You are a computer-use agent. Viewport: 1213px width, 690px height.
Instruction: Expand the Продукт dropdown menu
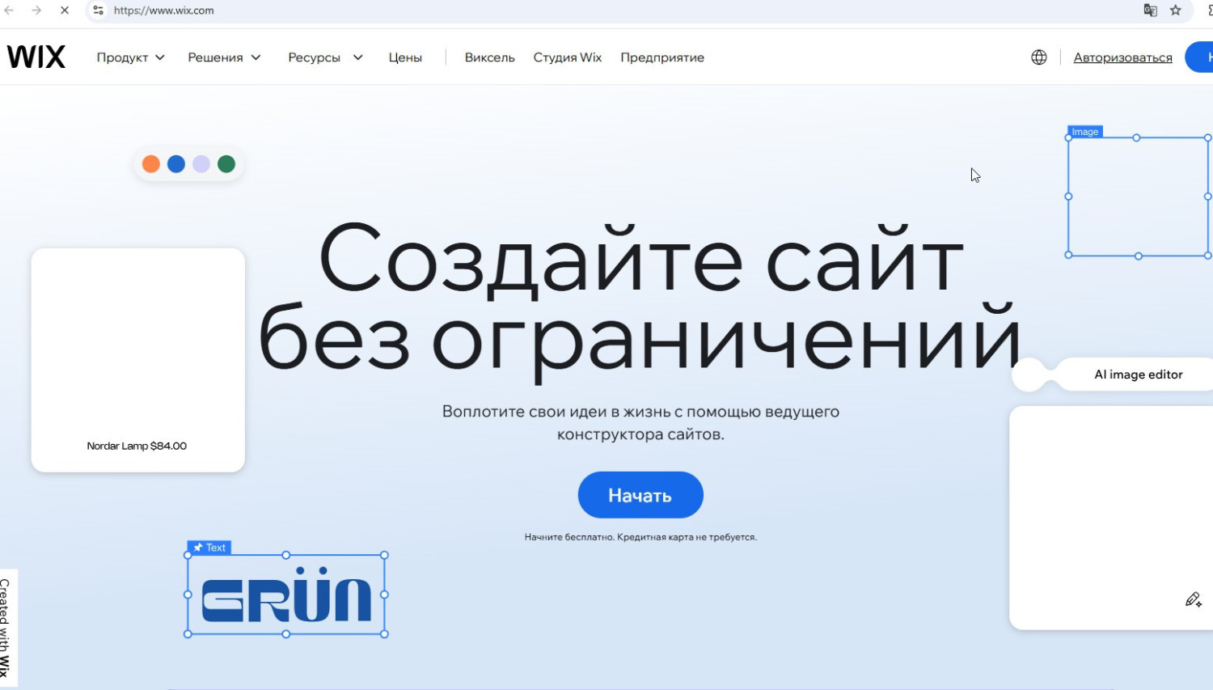[130, 57]
